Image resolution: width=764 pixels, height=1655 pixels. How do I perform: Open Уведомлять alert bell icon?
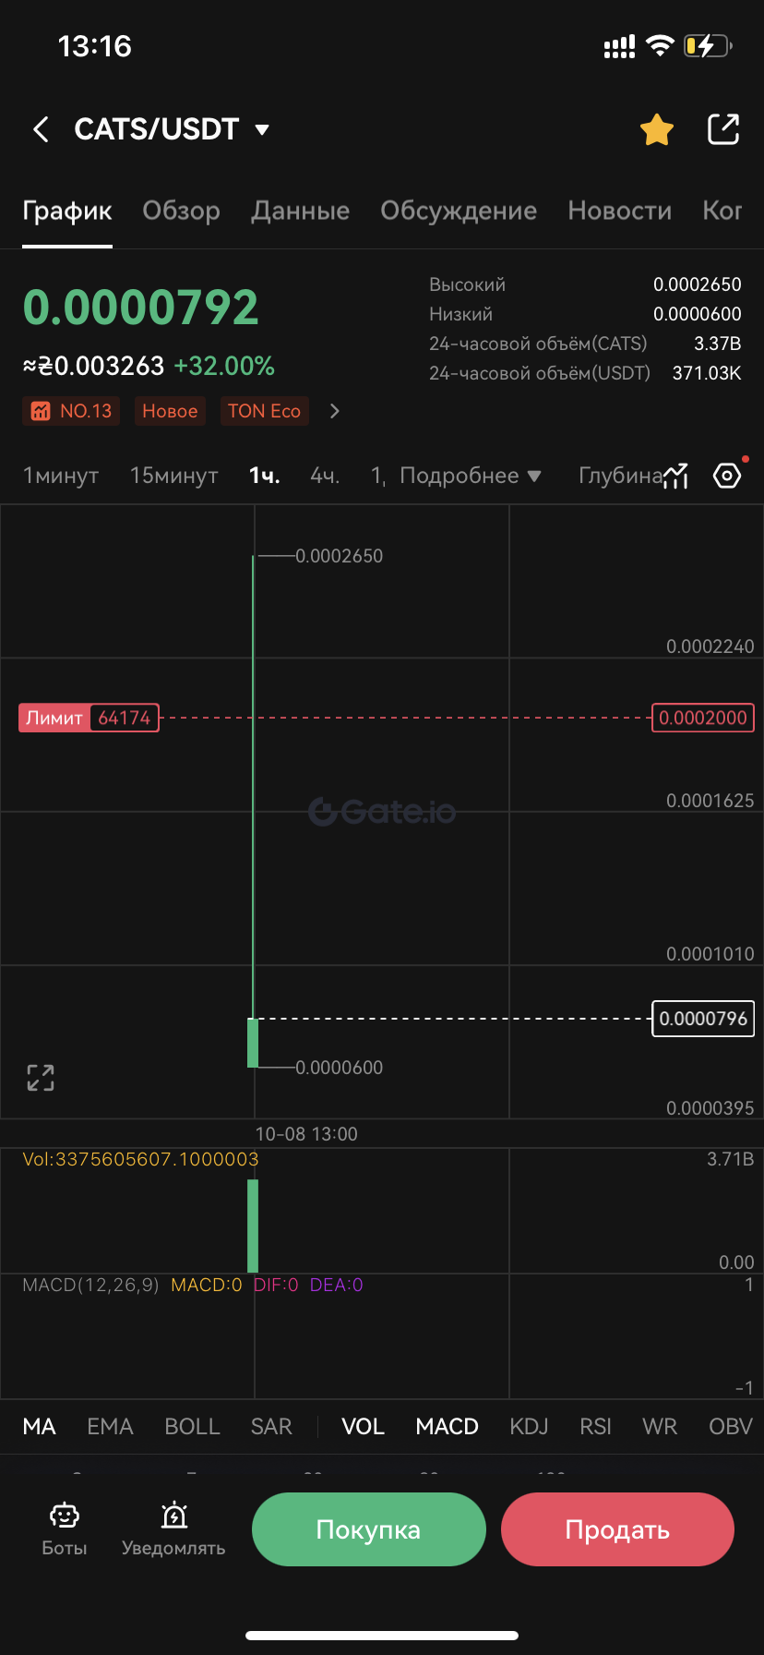(x=174, y=1516)
